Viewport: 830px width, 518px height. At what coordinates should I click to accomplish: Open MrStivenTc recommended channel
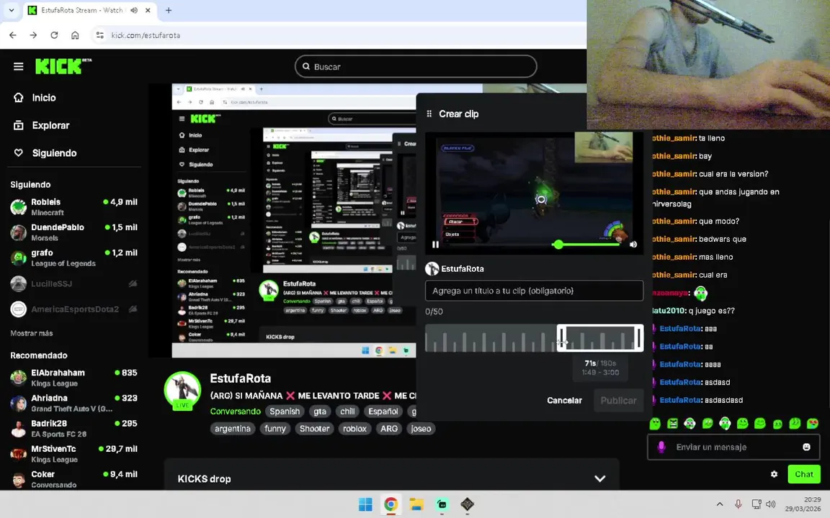point(74,453)
